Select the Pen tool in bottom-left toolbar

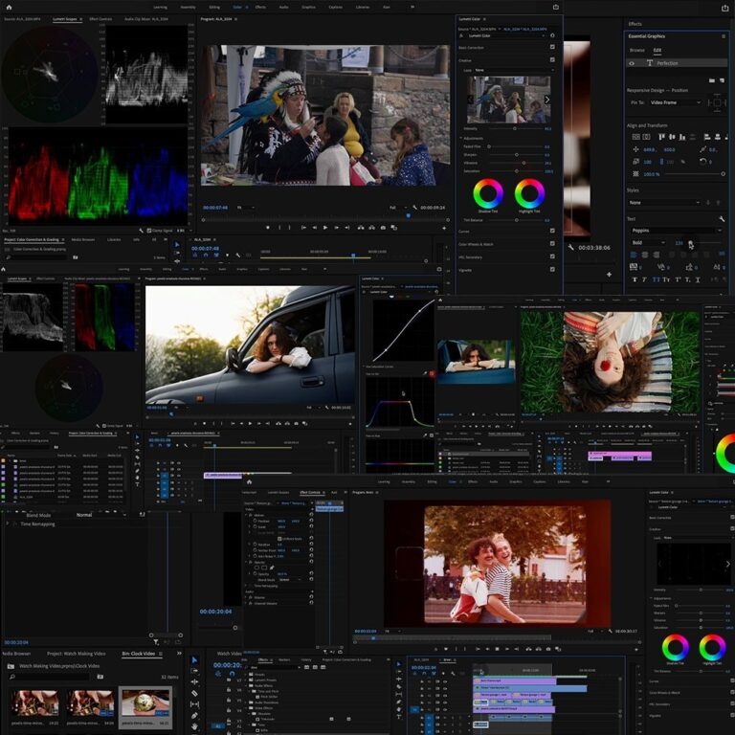point(194,715)
